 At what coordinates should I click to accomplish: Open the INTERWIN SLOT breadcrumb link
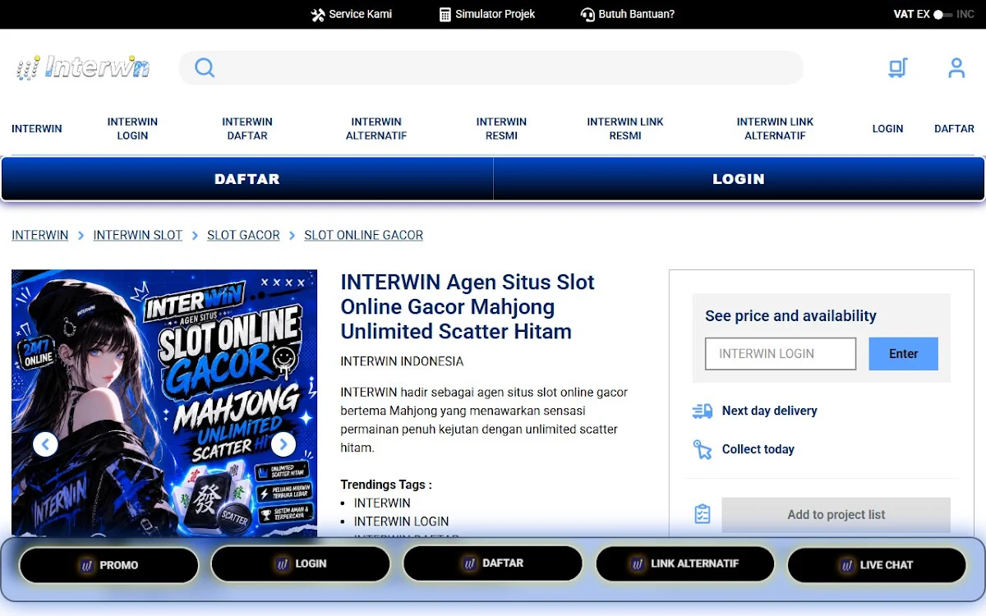coord(138,236)
